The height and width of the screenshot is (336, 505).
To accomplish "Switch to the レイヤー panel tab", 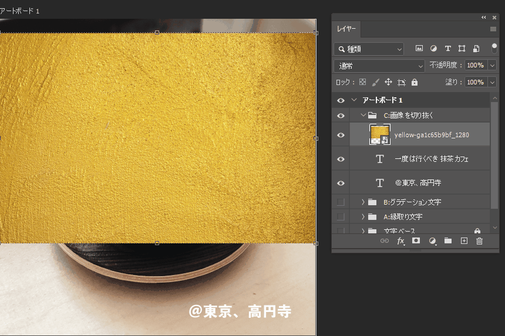I will (x=346, y=29).
